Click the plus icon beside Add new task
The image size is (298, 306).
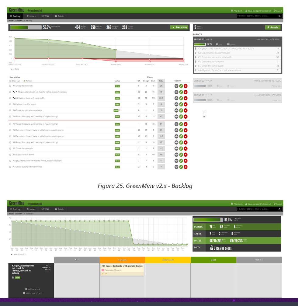[26, 289]
